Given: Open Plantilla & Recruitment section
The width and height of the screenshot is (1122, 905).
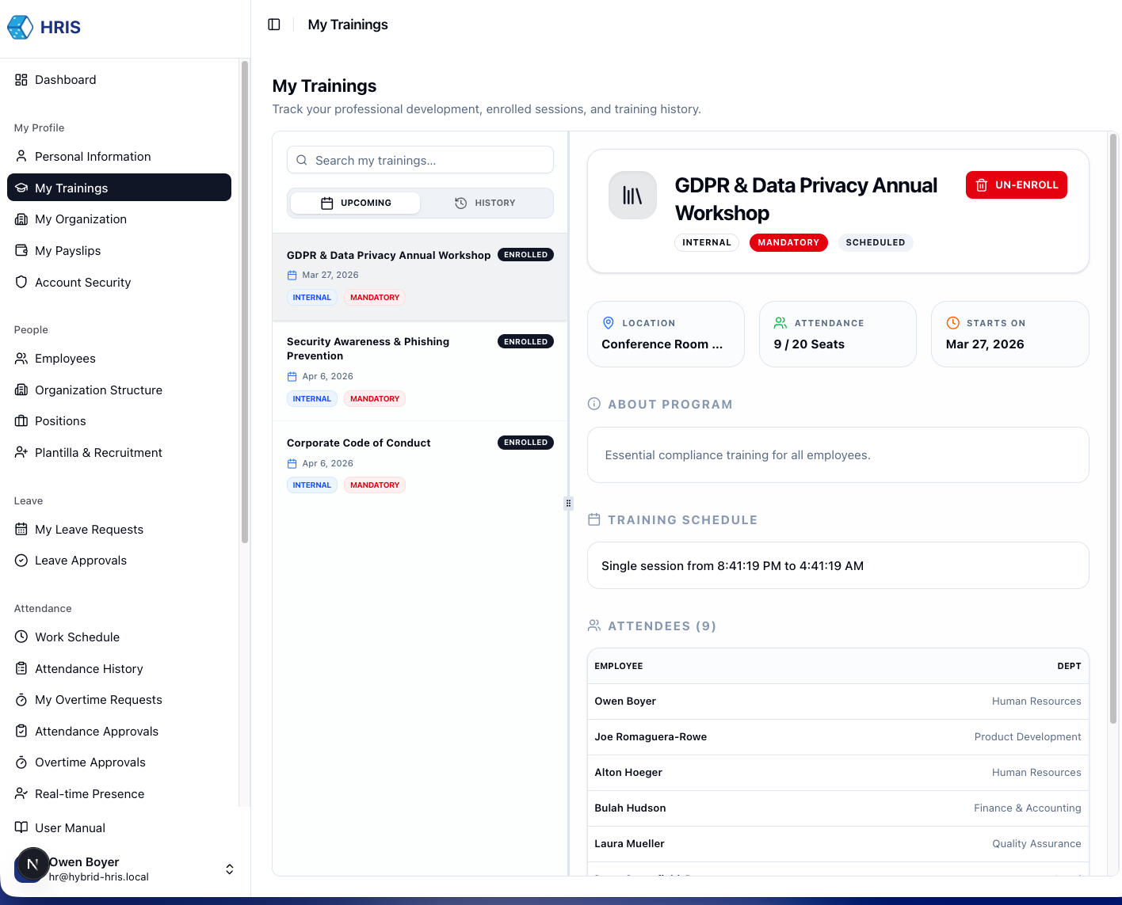Looking at the screenshot, I should [98, 453].
